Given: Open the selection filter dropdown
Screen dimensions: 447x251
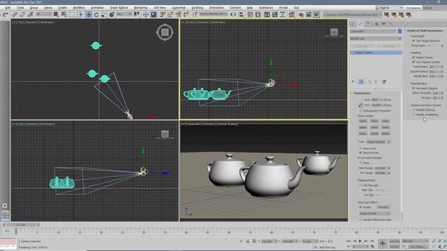Looking at the screenshot, I should click(x=43, y=14).
